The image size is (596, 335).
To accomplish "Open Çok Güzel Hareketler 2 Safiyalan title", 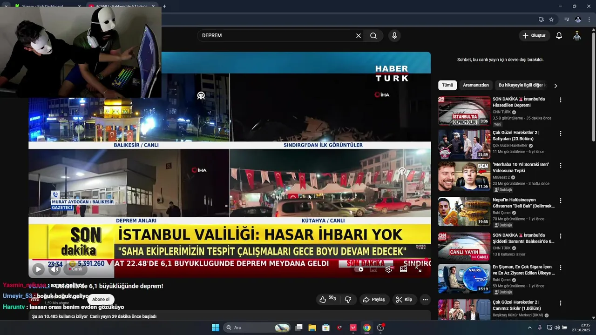I will [516, 136].
